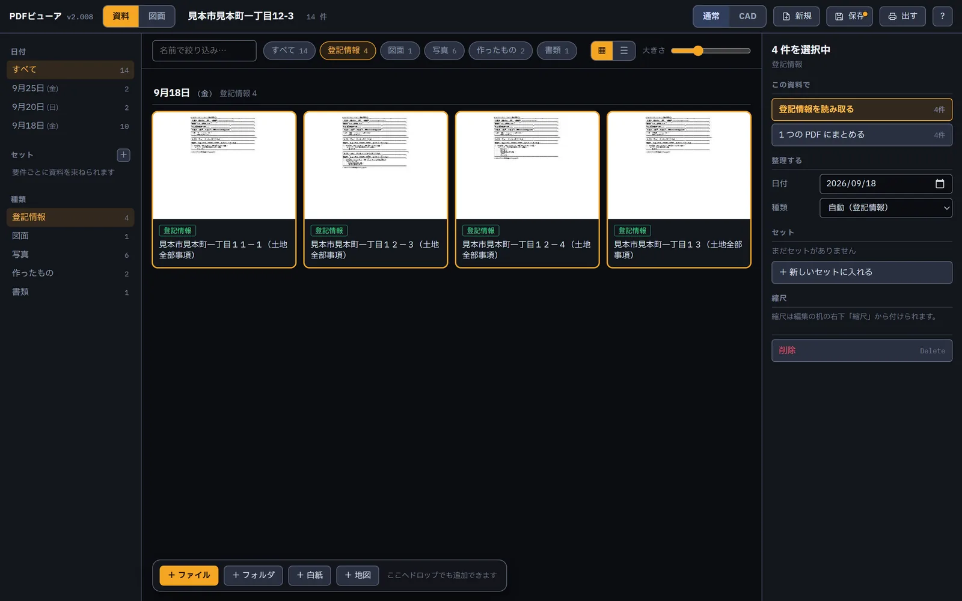The image size is (962, 601).
Task: Click the 新規 new document button
Action: 796,16
